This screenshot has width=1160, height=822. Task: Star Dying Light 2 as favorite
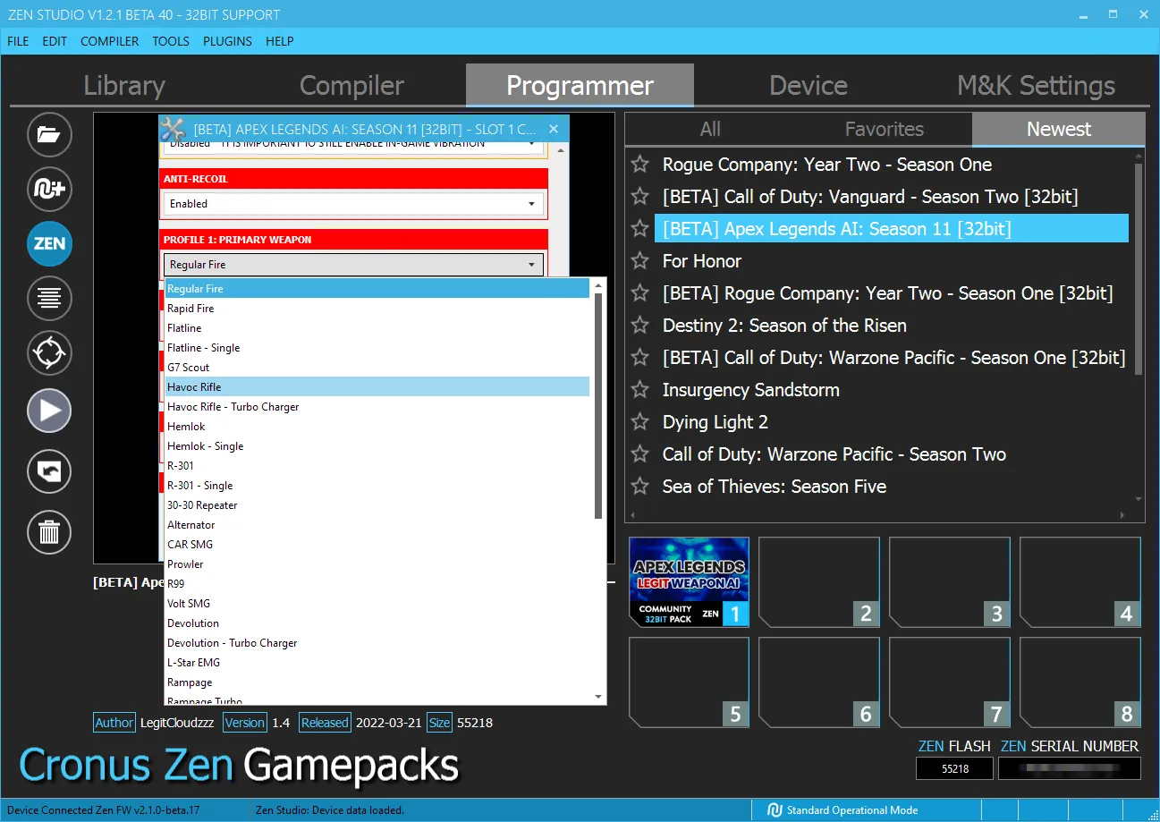pos(639,422)
